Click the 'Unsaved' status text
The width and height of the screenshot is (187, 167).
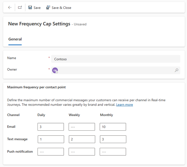coord(80,24)
